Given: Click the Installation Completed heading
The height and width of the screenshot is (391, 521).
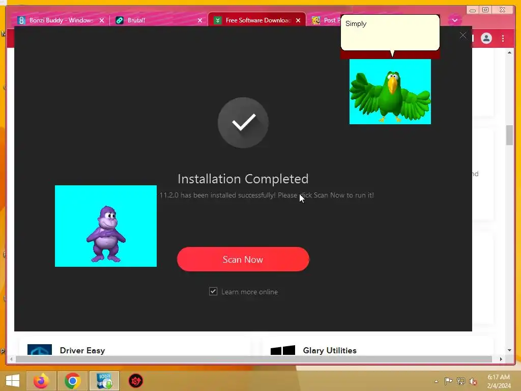Looking at the screenshot, I should [243, 179].
